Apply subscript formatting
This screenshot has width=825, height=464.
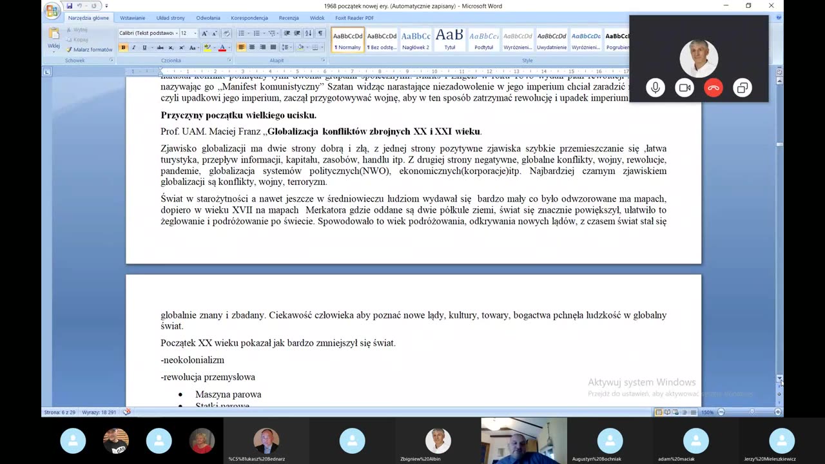(x=171, y=47)
